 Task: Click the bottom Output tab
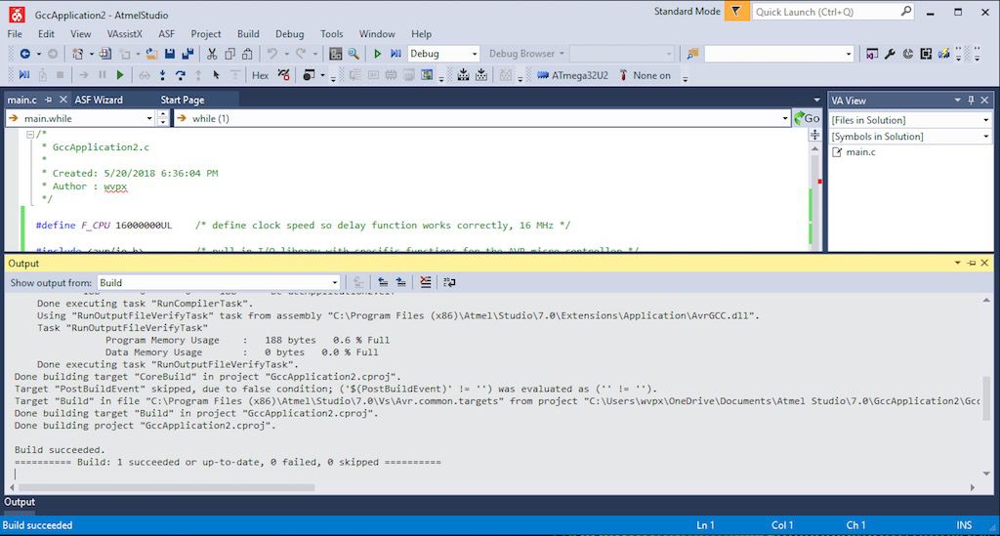click(20, 502)
